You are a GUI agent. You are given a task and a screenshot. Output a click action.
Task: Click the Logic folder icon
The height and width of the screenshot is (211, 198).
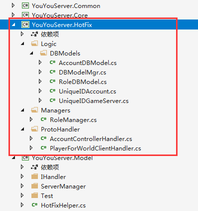tap(34, 43)
